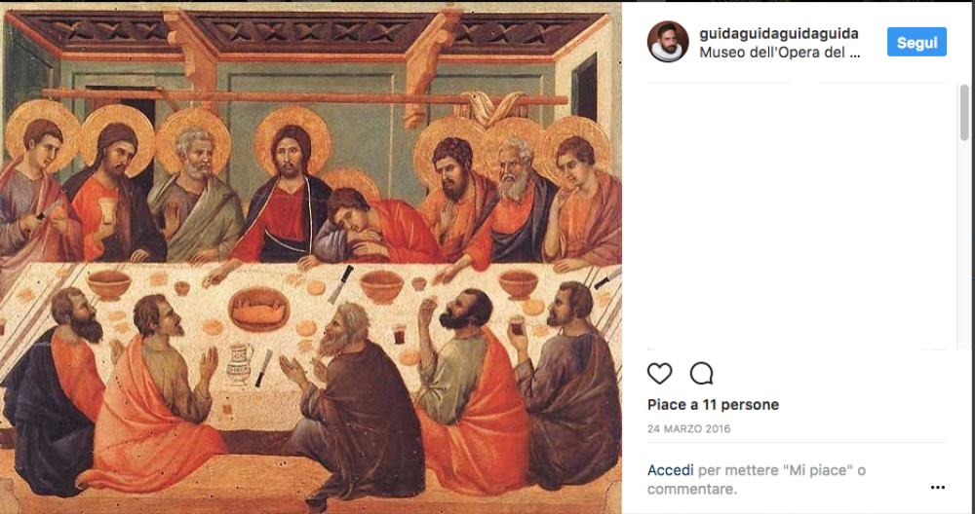Open the three-dot more options menu
This screenshot has height=514, width=975.
(938, 488)
